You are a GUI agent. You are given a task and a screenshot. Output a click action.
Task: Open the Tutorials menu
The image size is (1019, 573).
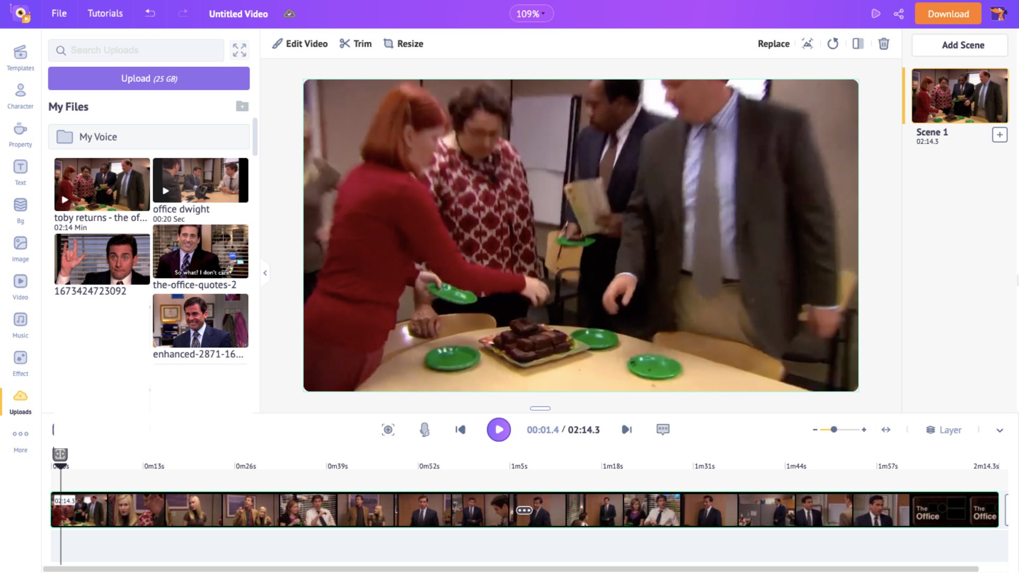(x=105, y=13)
